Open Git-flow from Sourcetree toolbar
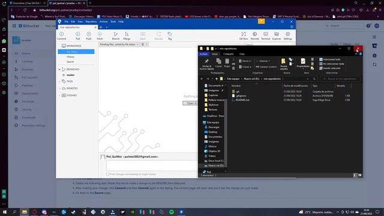The width and height of the screenshot is (384, 216). click(244, 35)
